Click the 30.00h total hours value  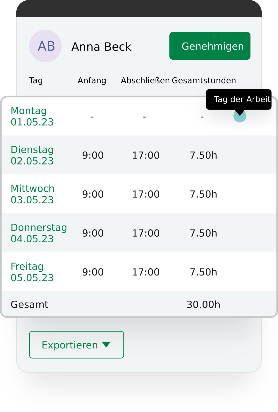point(203,305)
